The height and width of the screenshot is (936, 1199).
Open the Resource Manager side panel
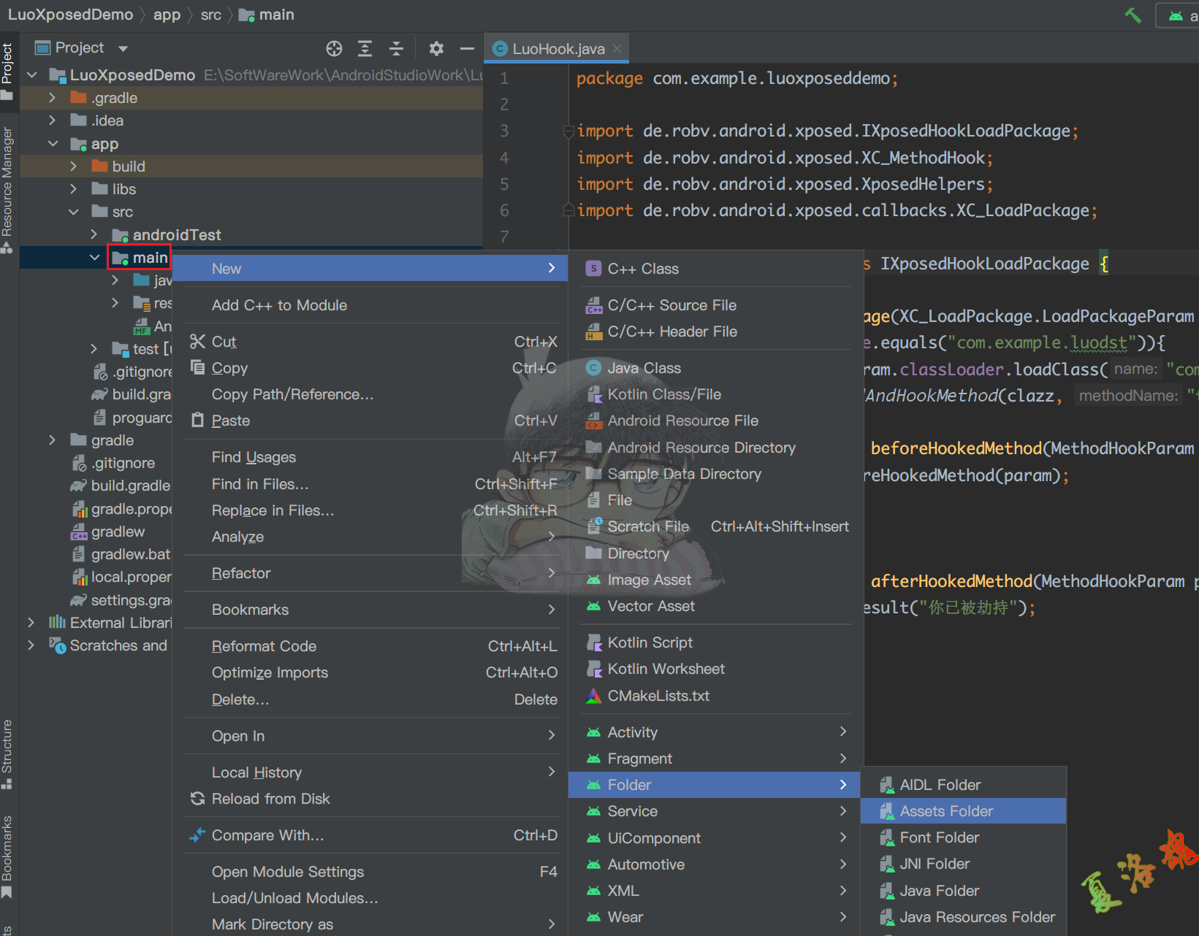7,183
